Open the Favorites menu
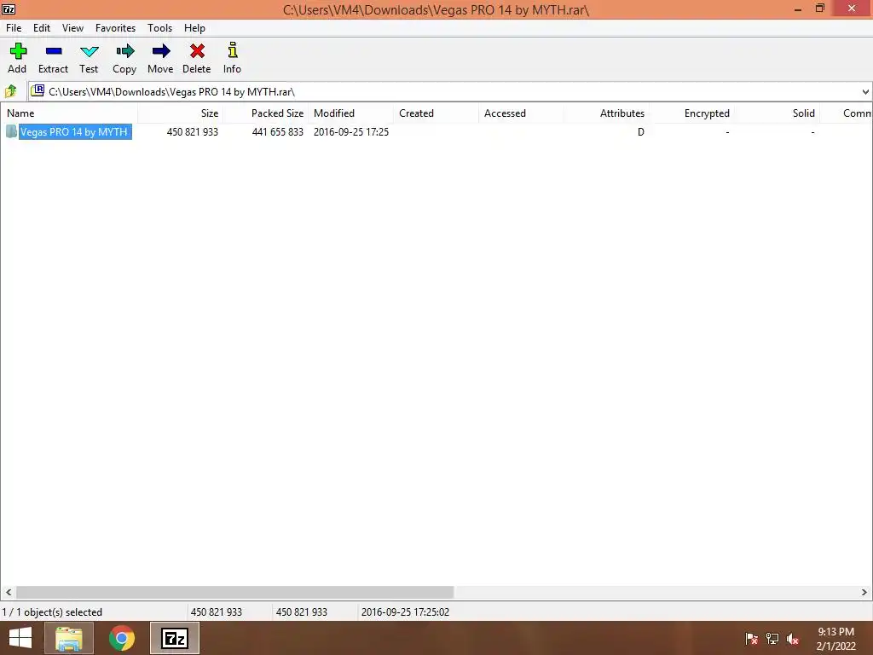This screenshot has height=655, width=873. click(x=116, y=28)
